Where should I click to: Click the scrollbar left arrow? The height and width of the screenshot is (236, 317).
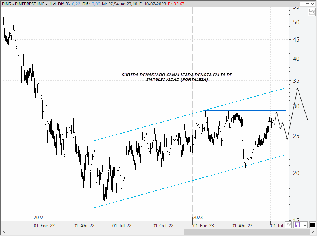4,232
